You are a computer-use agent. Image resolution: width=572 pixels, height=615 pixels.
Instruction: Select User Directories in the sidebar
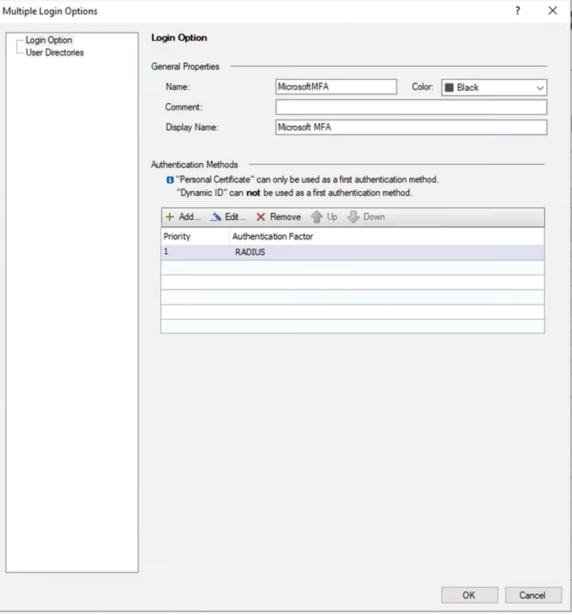tap(54, 53)
